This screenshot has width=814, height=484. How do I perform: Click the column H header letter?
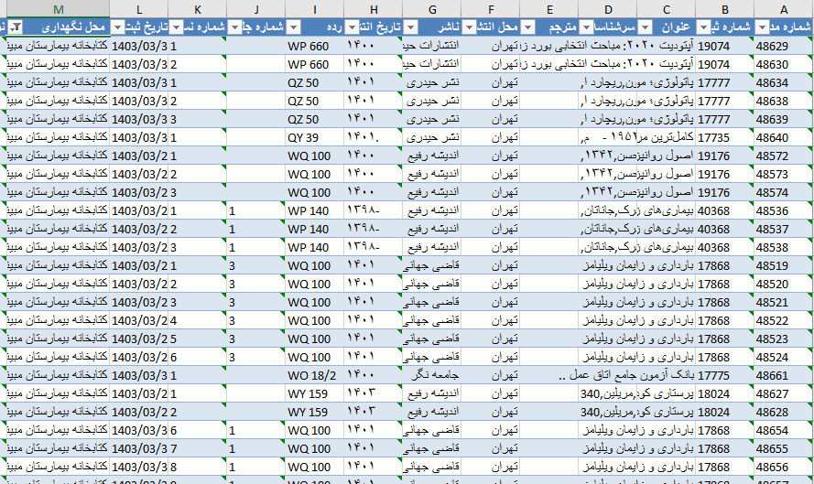click(x=373, y=8)
